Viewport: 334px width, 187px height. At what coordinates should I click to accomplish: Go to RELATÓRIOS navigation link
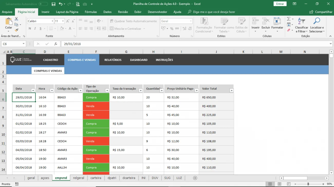pos(113,60)
